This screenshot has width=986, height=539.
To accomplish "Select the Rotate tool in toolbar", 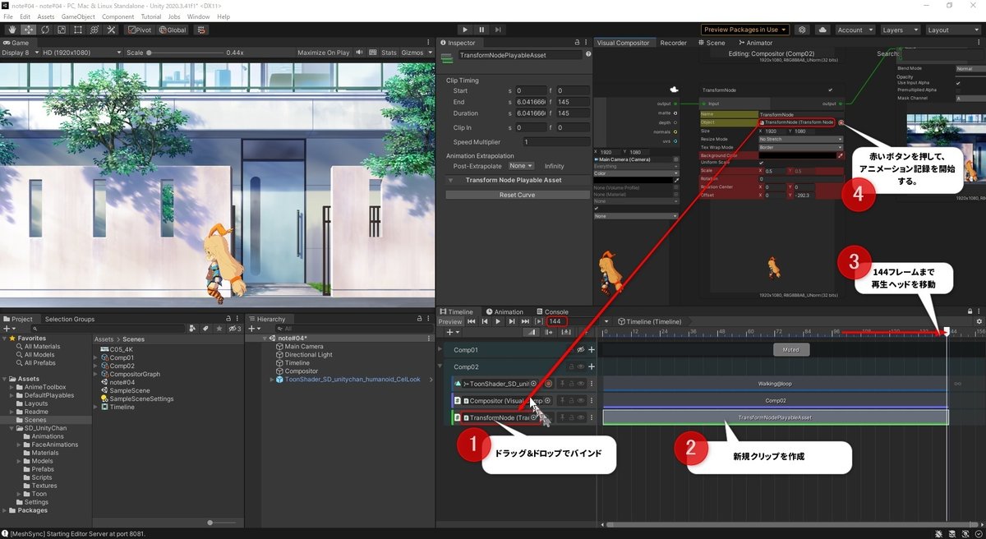I will [44, 30].
